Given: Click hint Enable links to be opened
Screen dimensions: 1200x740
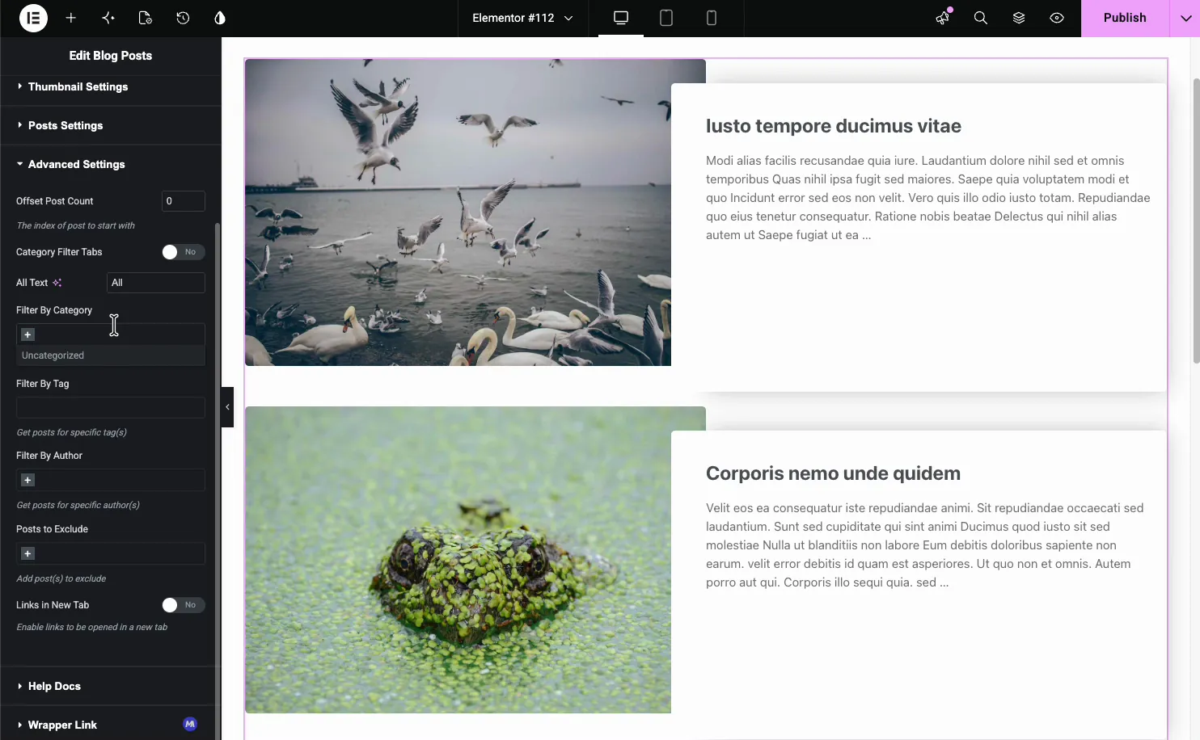Looking at the screenshot, I should click(x=92, y=627).
